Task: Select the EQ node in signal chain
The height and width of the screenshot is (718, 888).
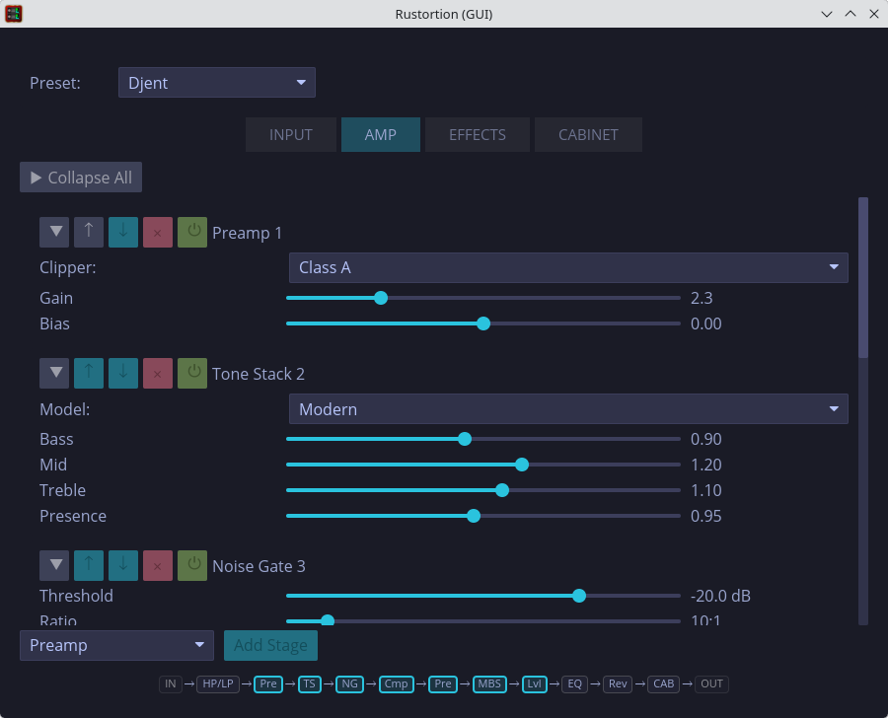Action: 575,684
